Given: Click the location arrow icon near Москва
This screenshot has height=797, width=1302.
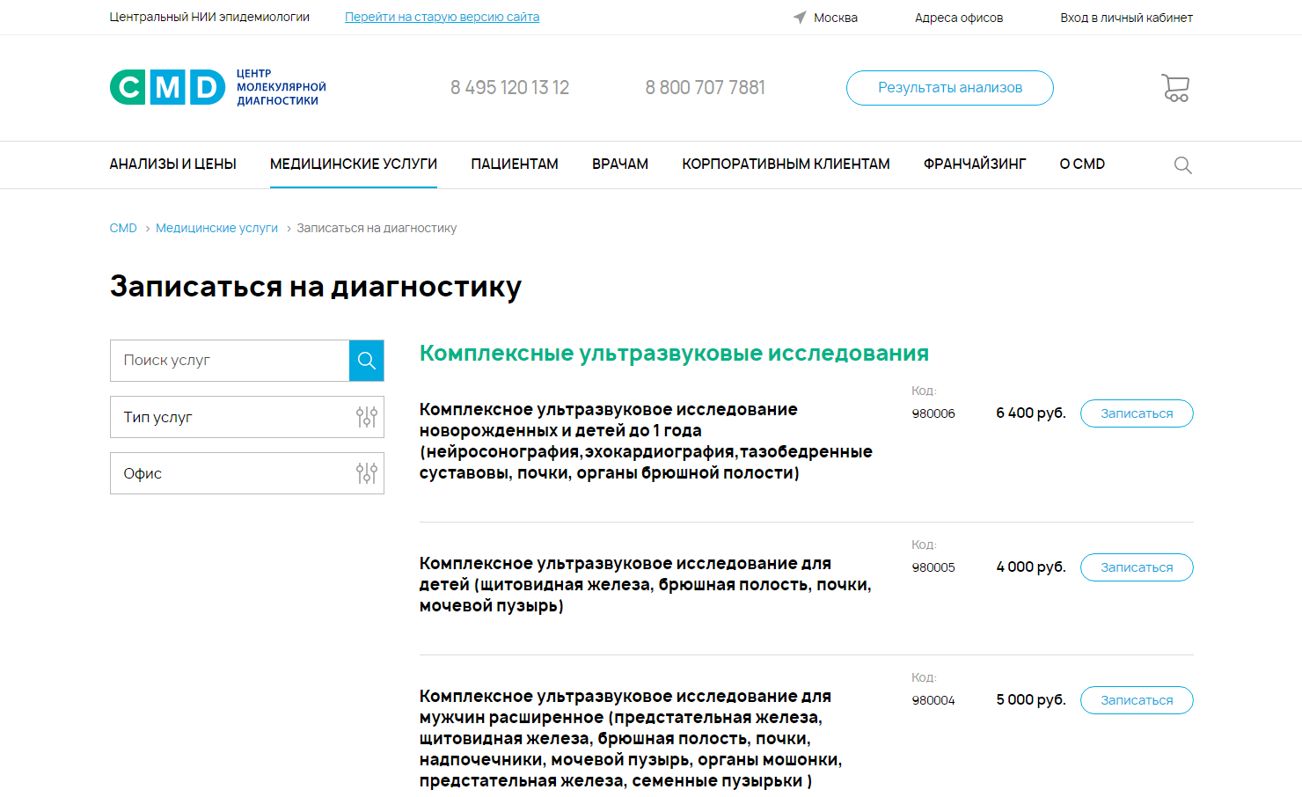Looking at the screenshot, I should [x=800, y=18].
